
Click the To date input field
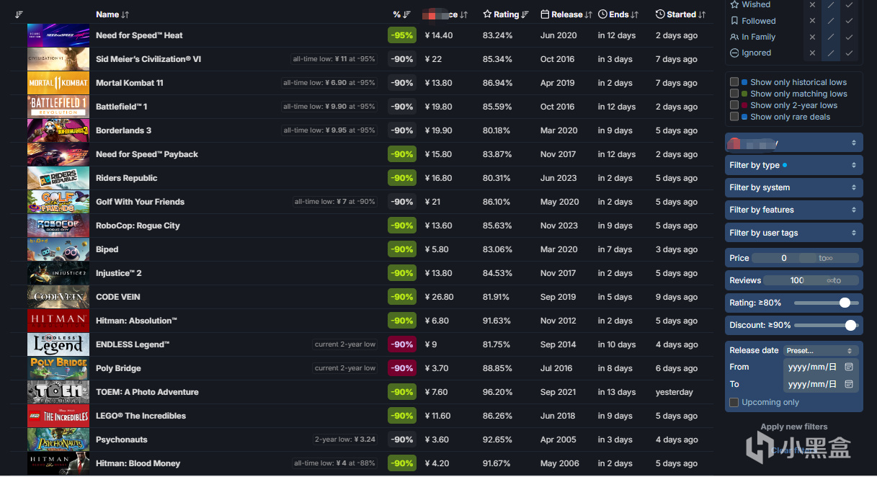(821, 384)
